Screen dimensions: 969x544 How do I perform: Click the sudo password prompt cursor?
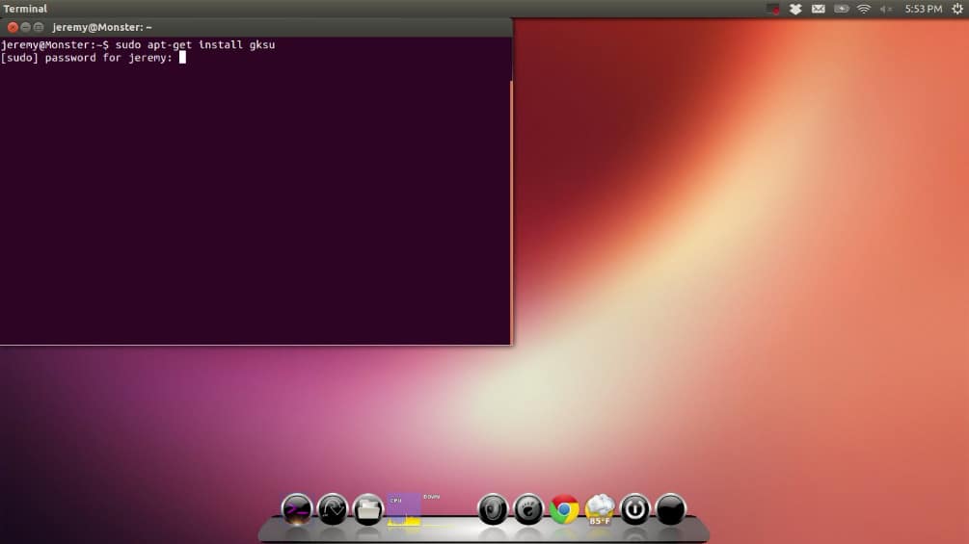point(182,58)
